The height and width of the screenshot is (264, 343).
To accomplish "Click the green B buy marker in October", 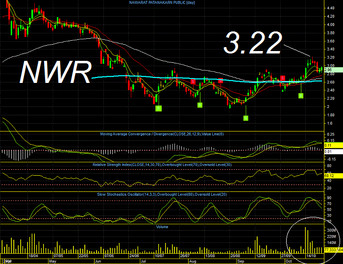I will (x=301, y=96).
